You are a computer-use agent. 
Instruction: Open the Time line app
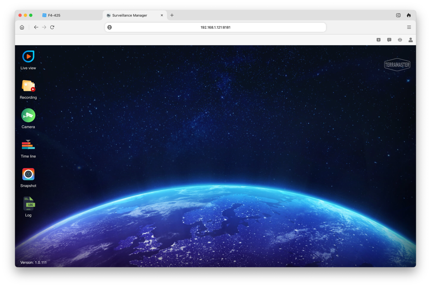(28, 145)
